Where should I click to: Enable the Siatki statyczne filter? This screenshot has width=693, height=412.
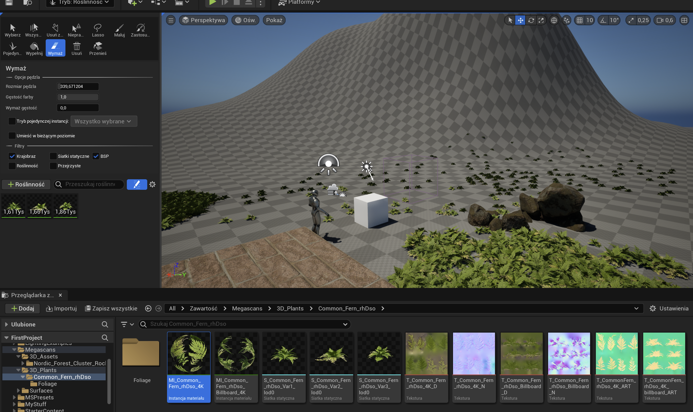pos(53,156)
